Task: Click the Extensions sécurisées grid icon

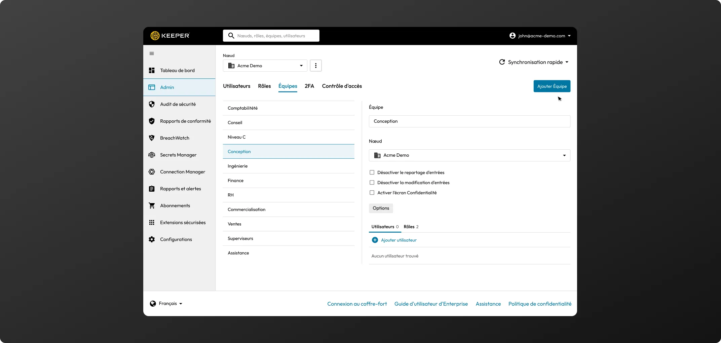Action: (x=152, y=222)
